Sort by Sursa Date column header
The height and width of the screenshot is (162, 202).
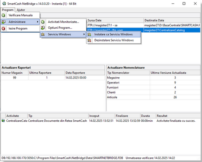[x=115, y=21]
